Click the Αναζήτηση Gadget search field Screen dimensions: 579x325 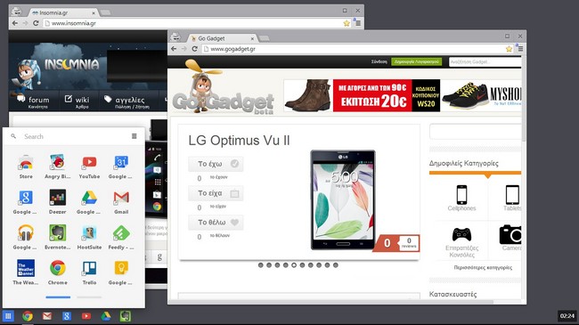click(485, 61)
